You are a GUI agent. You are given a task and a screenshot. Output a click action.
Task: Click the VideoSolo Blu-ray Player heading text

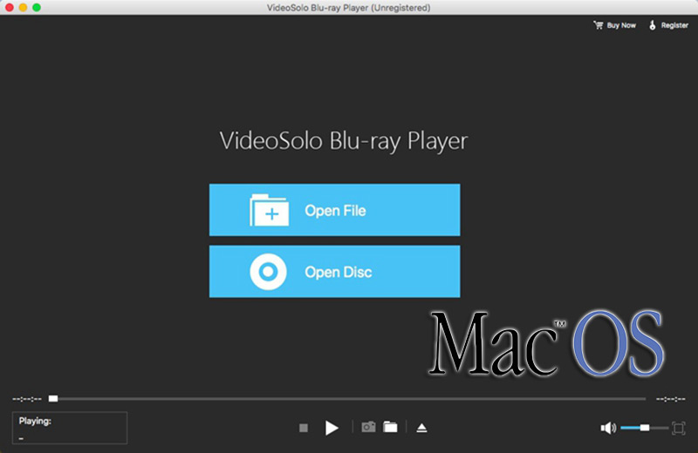click(344, 141)
